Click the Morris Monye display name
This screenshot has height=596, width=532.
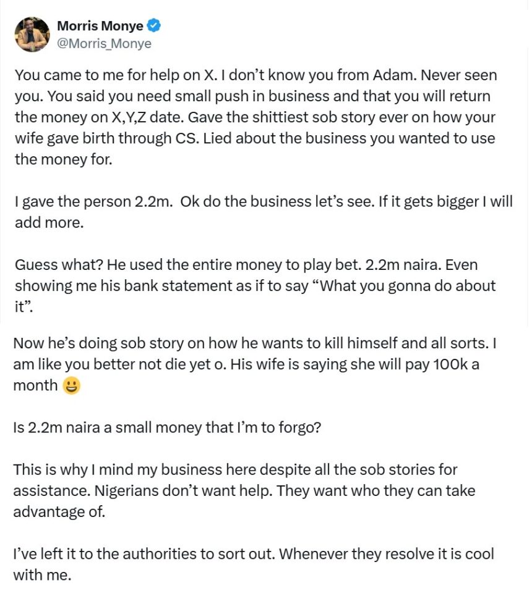tap(100, 26)
